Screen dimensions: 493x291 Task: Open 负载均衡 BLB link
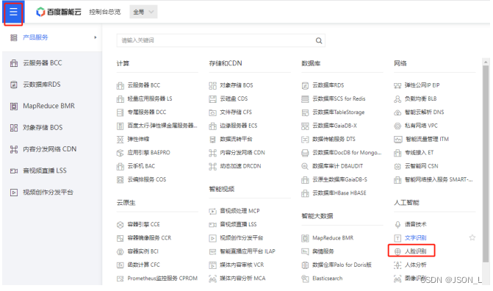420,98
